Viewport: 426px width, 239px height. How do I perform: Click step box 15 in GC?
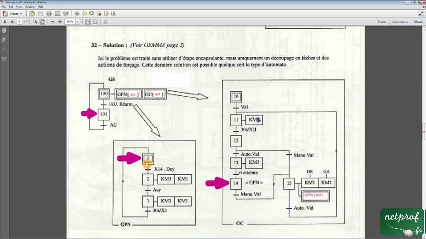[289, 183]
